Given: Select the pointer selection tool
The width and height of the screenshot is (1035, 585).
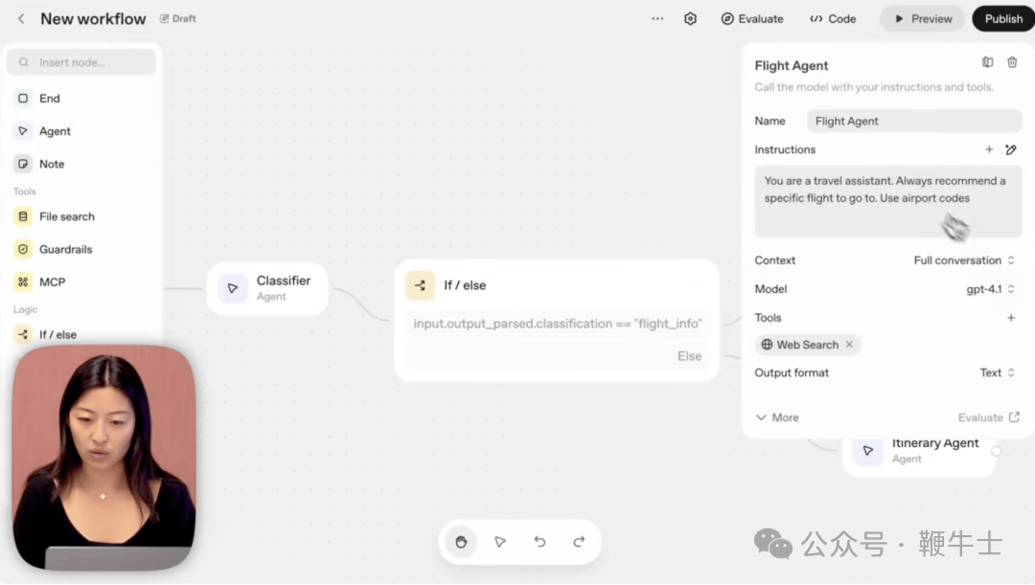Looking at the screenshot, I should (500, 542).
